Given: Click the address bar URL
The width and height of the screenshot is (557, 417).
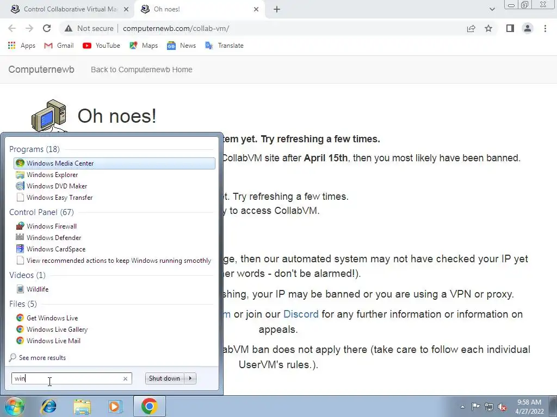Looking at the screenshot, I should [176, 28].
